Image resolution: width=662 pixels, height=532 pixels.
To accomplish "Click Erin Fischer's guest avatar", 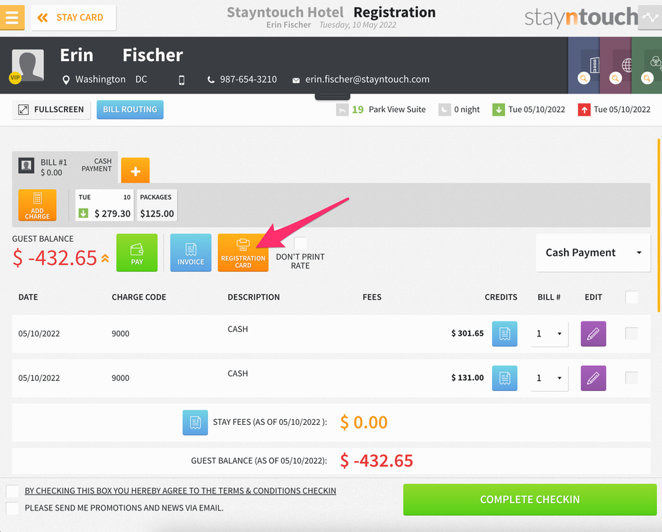I will (28, 65).
